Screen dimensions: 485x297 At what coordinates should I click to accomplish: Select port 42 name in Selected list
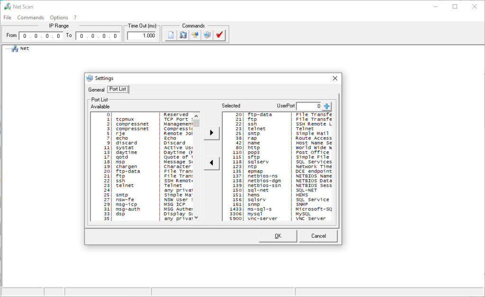pyautogui.click(x=277, y=143)
